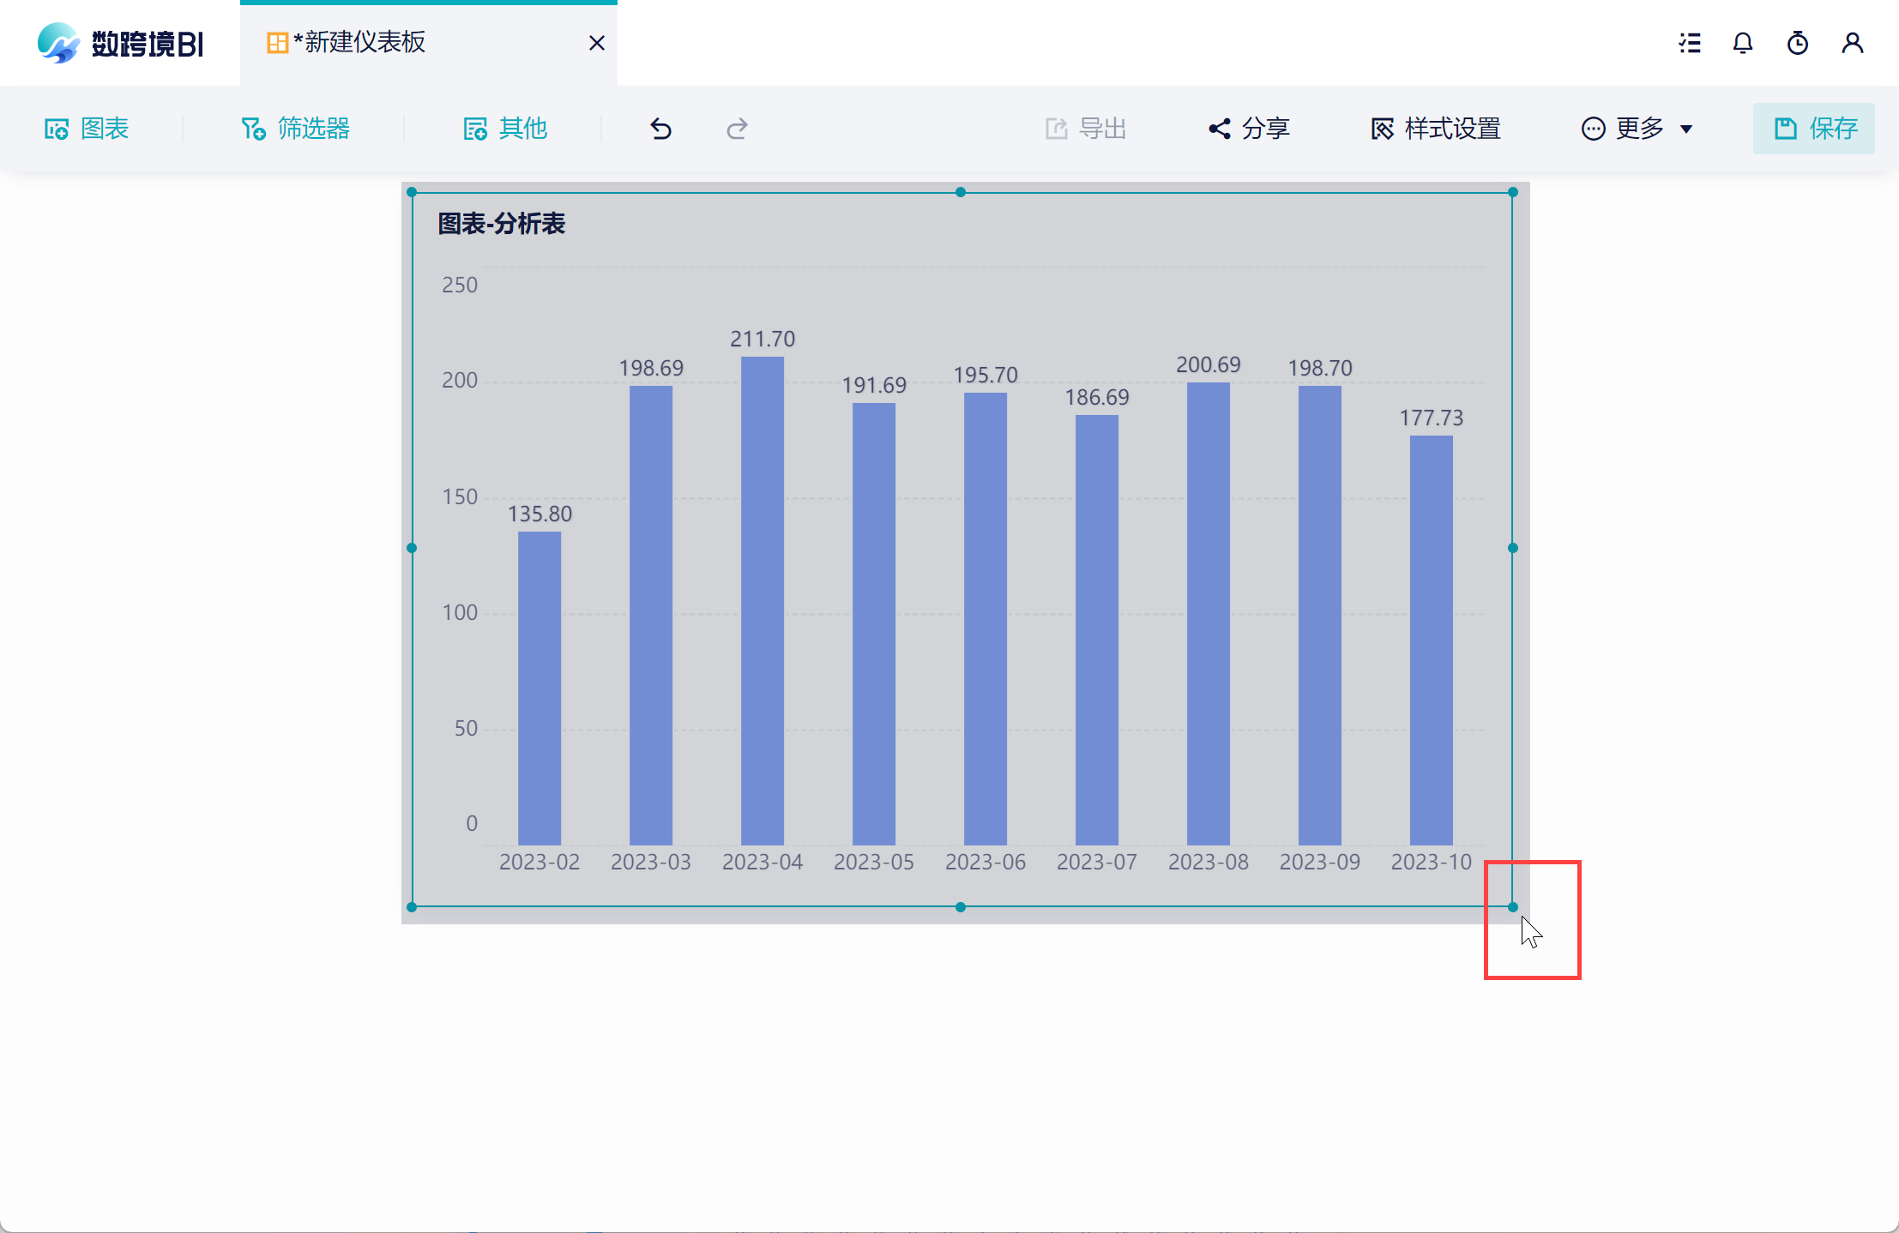Click the chart title 图表-分析表
1899x1233 pixels.
coord(502,224)
